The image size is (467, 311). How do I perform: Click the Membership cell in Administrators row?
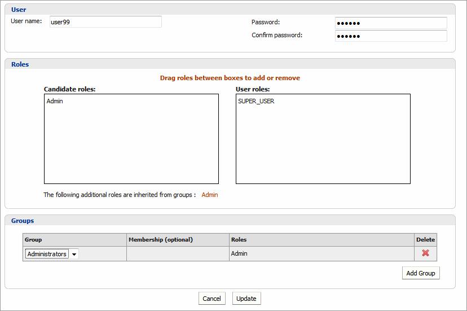[178, 254]
